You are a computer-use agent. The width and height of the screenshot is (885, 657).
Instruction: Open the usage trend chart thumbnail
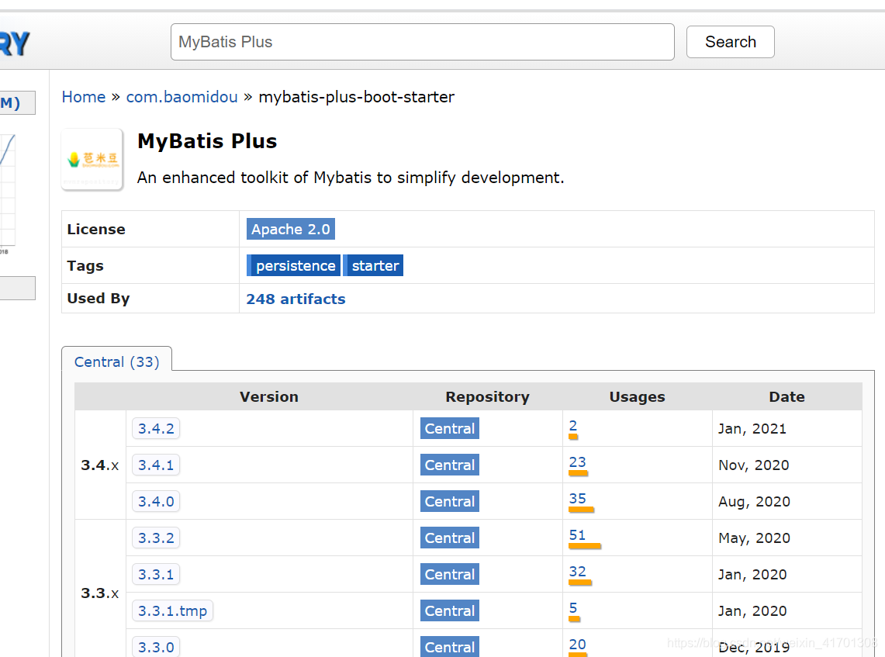pos(8,190)
